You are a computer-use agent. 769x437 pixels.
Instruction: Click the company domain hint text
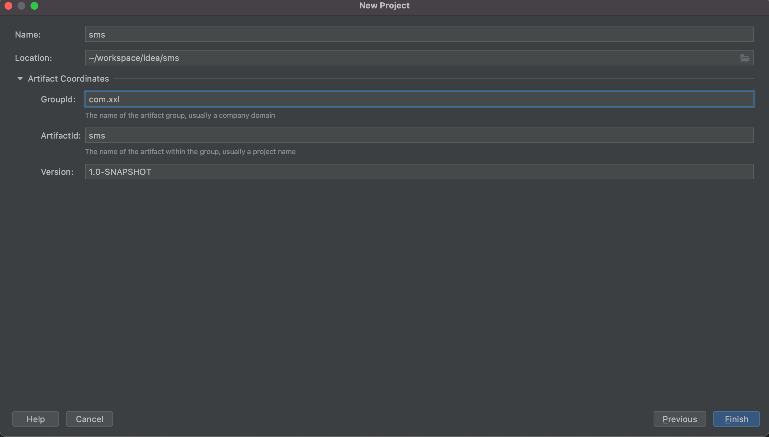[x=180, y=116]
